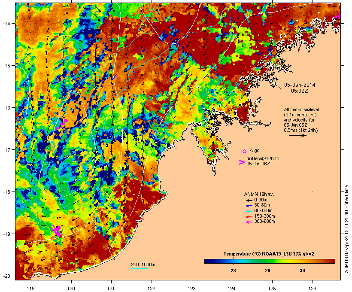Click the longitude label 122

coord(152,289)
